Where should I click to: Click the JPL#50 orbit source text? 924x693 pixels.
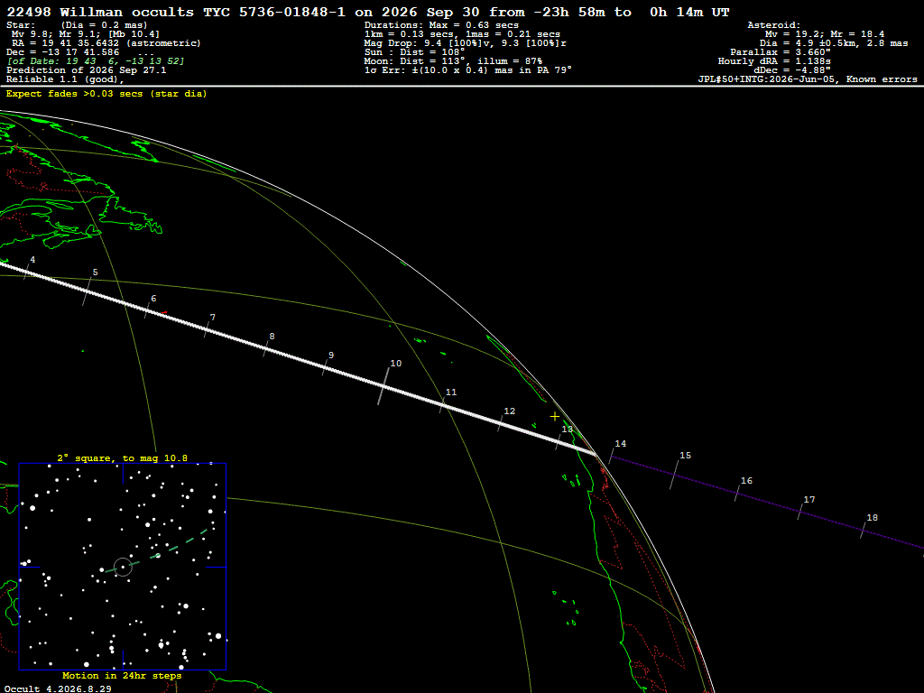808,79
